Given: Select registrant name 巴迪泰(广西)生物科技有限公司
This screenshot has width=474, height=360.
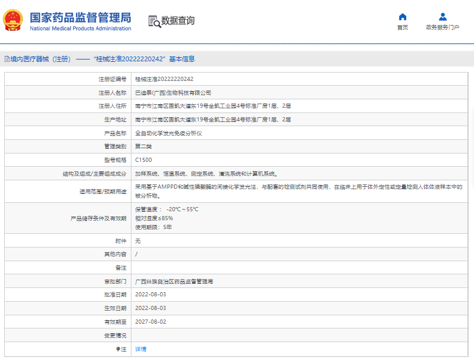Looking at the screenshot, I should point(173,93).
